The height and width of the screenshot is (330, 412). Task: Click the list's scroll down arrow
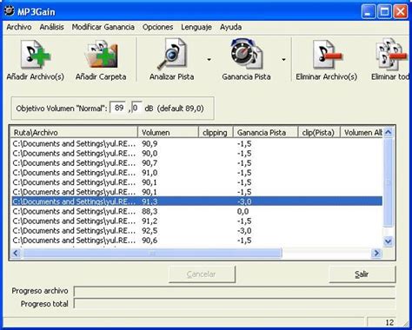pos(389,241)
